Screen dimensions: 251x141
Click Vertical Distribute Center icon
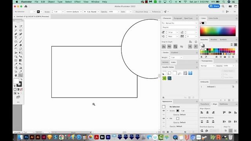pos(207,122)
